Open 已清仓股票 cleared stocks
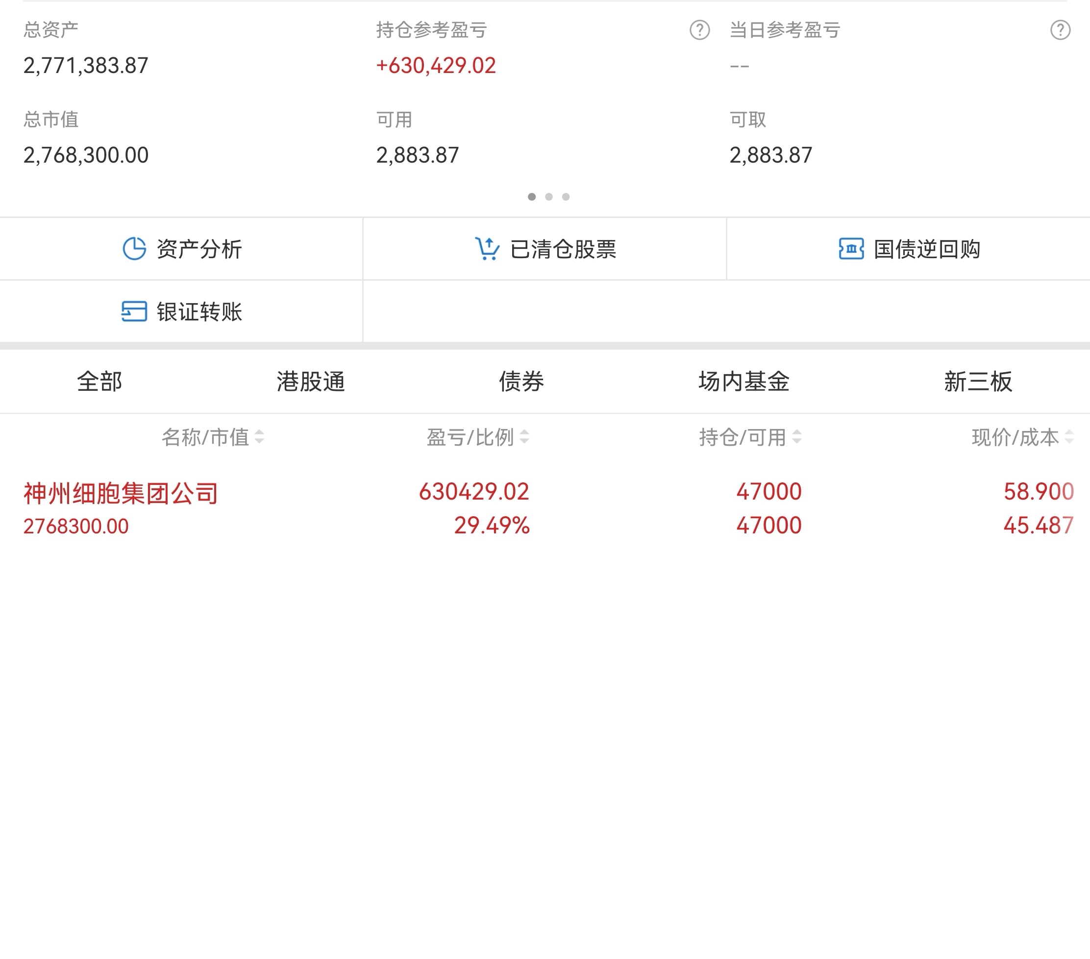Screen dimensions: 1090x959 (545, 248)
